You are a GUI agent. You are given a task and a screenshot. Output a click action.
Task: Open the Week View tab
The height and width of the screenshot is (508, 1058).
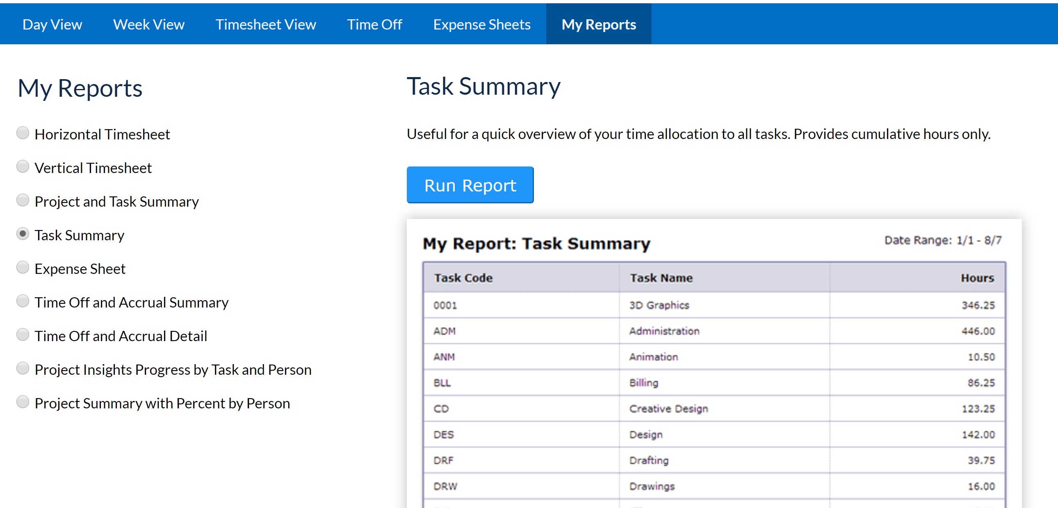(x=149, y=24)
